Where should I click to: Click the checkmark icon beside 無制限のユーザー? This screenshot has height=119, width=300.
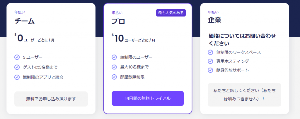114,57
